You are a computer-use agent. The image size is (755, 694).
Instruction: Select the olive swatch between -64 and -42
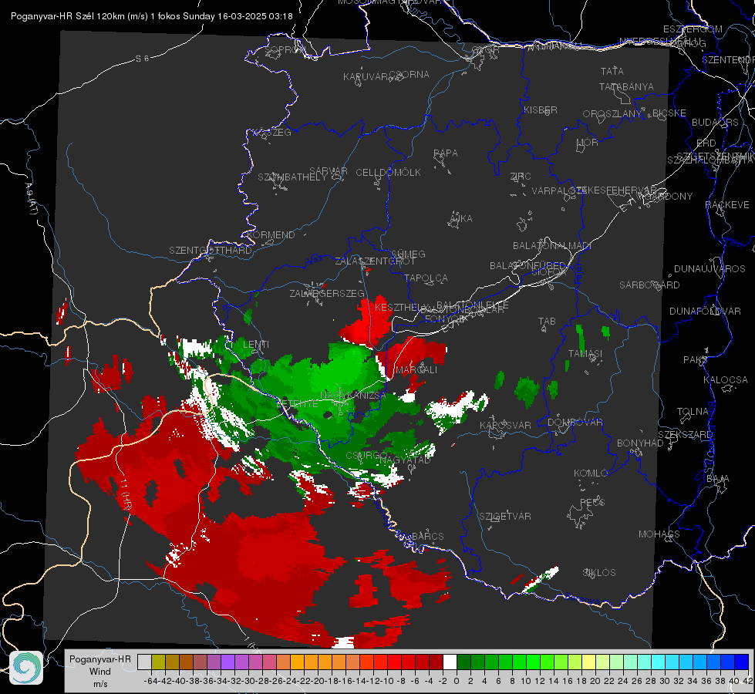point(158,662)
